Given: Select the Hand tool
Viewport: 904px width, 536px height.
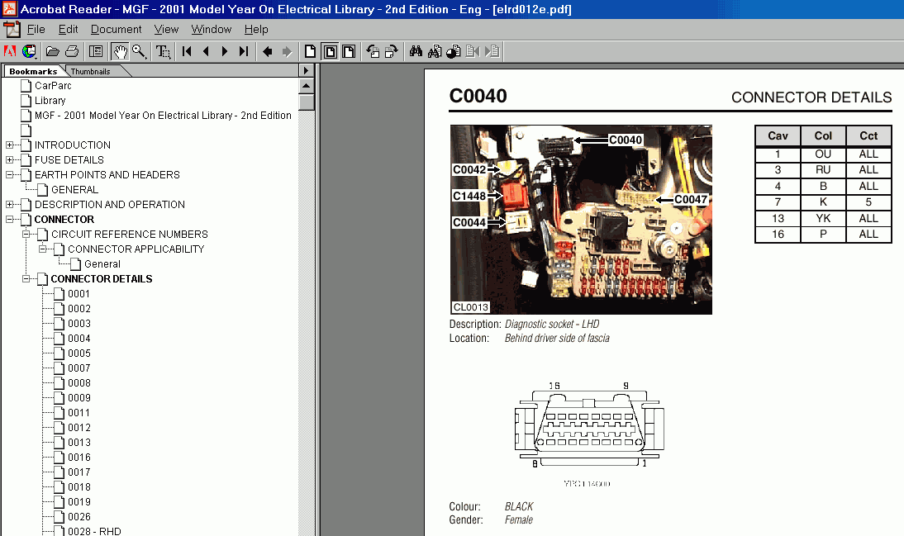Looking at the screenshot, I should (x=119, y=52).
